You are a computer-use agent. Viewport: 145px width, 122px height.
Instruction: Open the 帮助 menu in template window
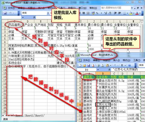click(x=93, y=8)
